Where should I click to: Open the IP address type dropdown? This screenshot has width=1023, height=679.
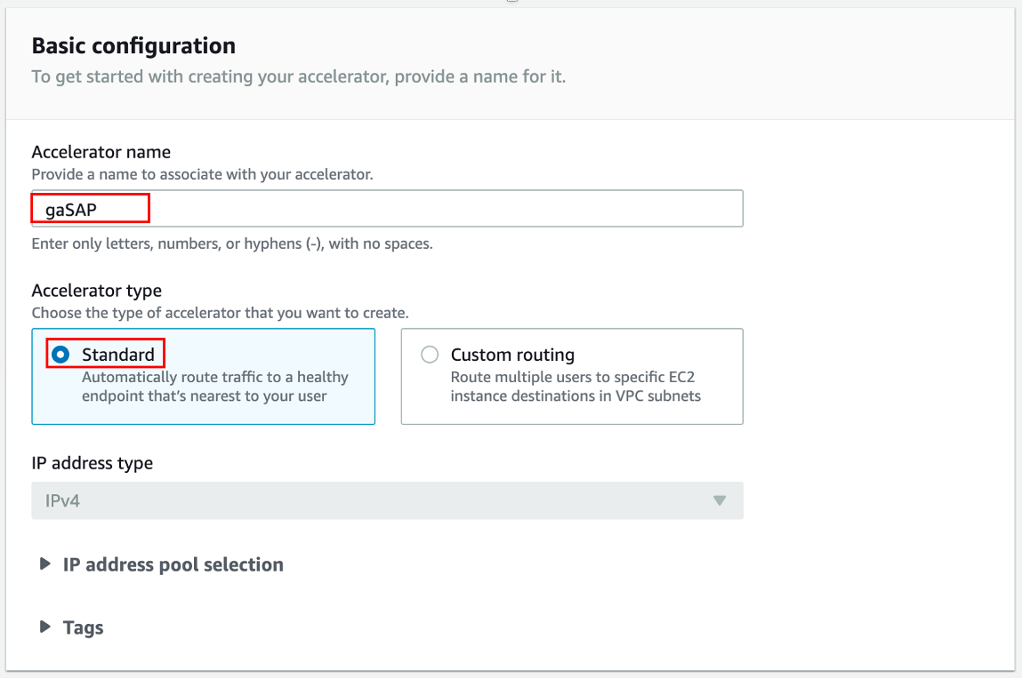pos(387,500)
